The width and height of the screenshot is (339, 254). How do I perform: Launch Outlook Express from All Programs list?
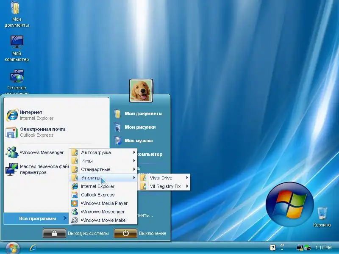click(103, 195)
